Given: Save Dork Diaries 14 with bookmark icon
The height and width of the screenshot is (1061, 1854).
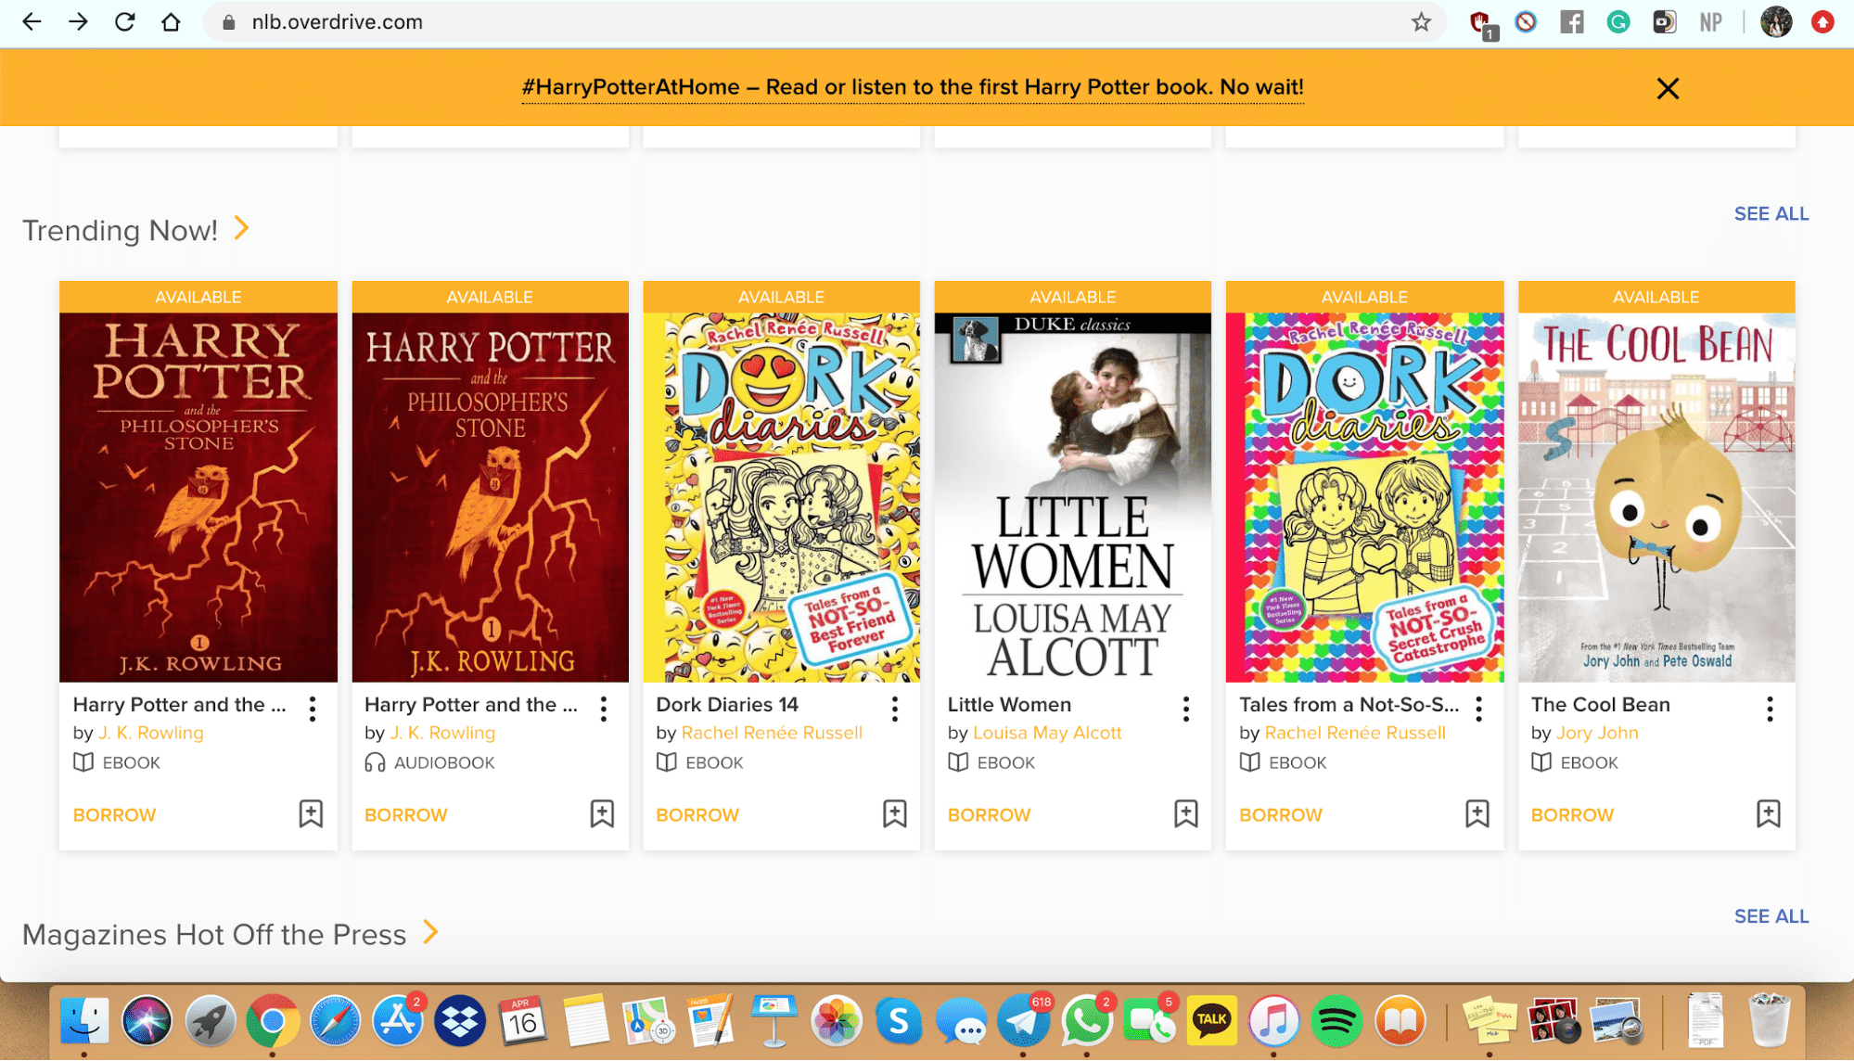Looking at the screenshot, I should (894, 813).
